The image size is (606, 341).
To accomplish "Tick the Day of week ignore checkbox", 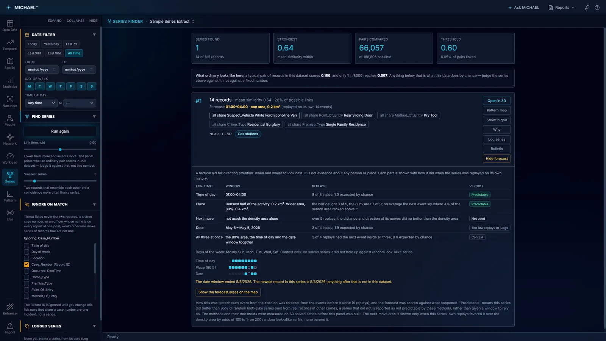I will [x=27, y=252].
